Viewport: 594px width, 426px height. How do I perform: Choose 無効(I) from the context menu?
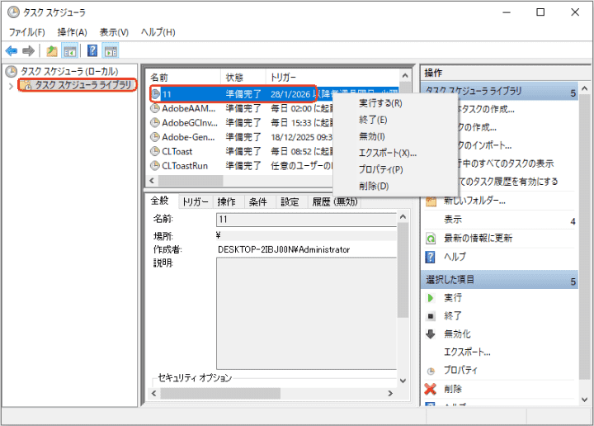[372, 136]
